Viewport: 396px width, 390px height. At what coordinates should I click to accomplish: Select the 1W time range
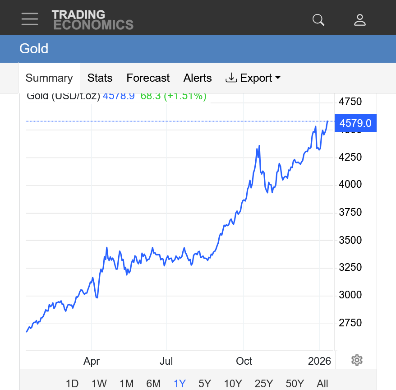point(99,384)
